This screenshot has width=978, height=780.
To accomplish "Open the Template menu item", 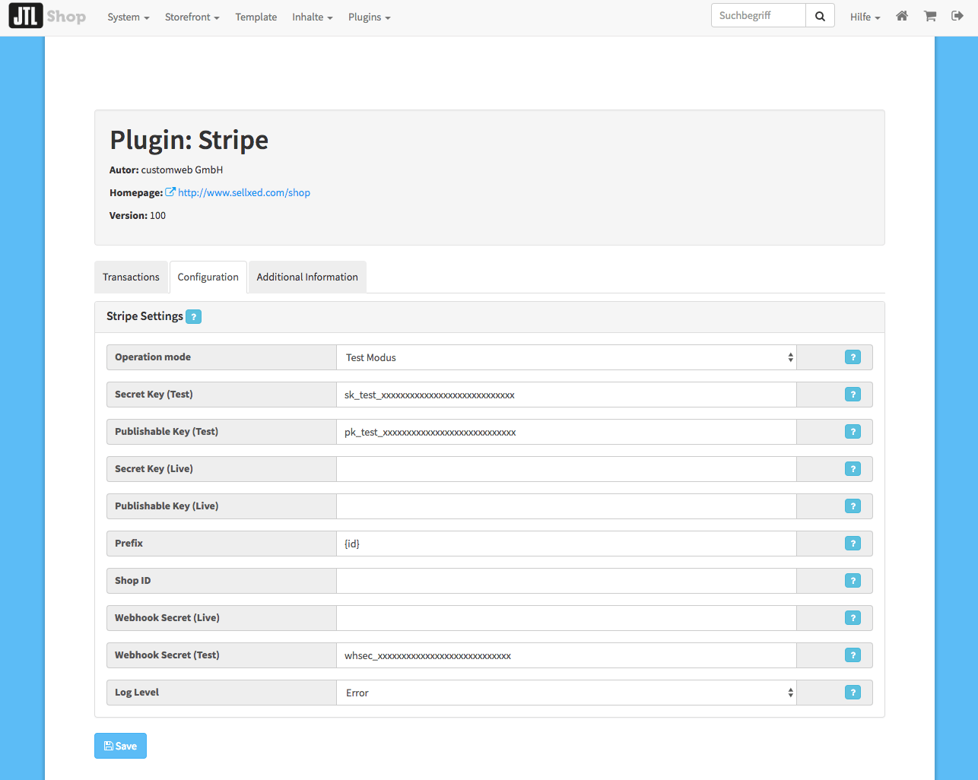I will (256, 17).
